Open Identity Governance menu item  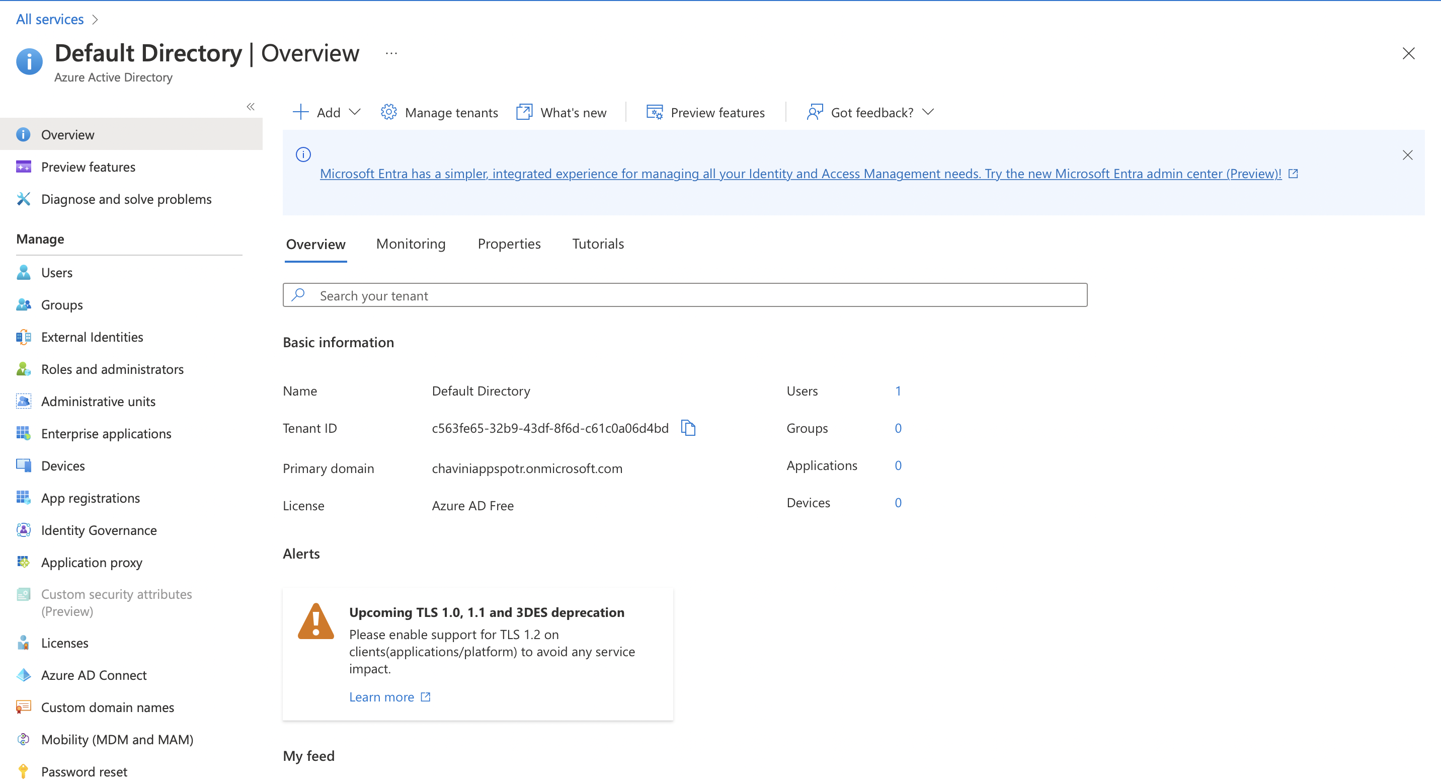[x=99, y=530]
